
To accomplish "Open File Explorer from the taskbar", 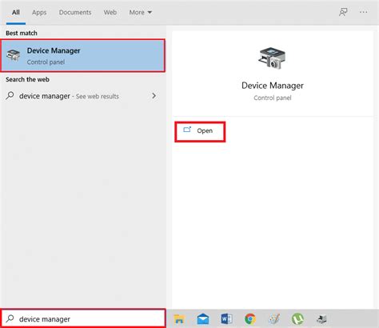I will 179,319.
